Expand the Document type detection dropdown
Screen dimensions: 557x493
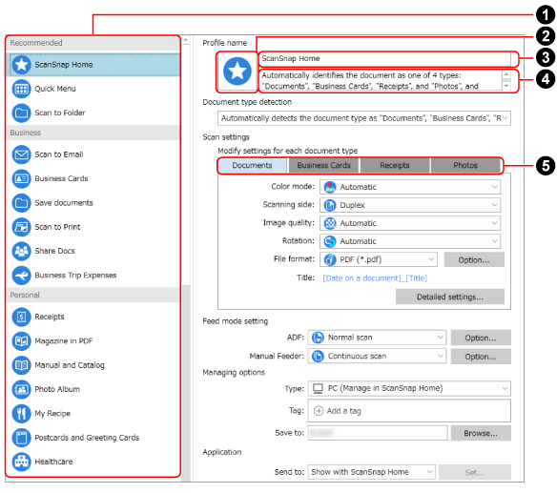(x=364, y=118)
